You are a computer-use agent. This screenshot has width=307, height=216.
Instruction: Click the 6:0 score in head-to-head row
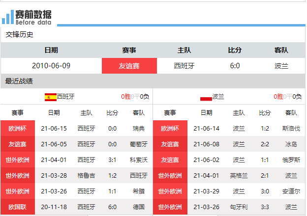[x=235, y=66]
